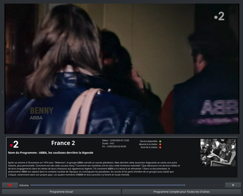Click the settings button beside the volume slider
The width and height of the screenshot is (243, 196).
233,185
